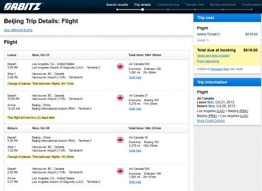
Task: Click Air Canada logo for flight 554
Action: [x=120, y=171]
